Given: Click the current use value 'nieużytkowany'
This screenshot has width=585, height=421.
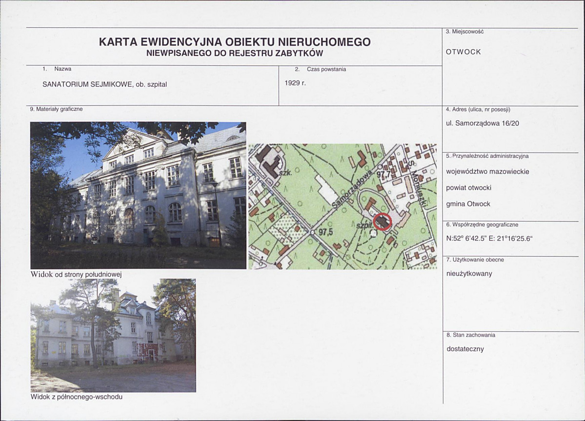Looking at the screenshot, I should 469,274.
